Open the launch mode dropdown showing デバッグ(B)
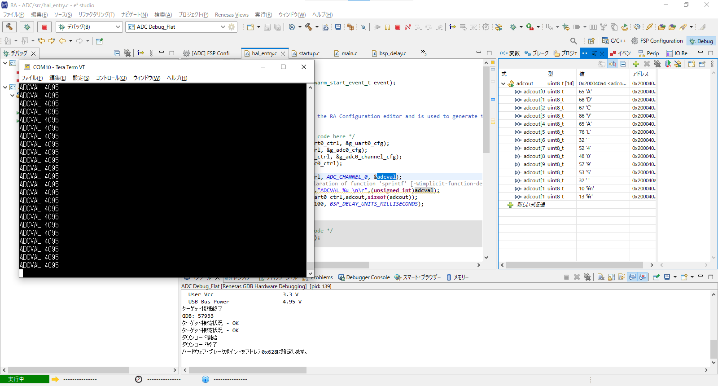Viewport: 718px width, 386px height. tap(89, 27)
